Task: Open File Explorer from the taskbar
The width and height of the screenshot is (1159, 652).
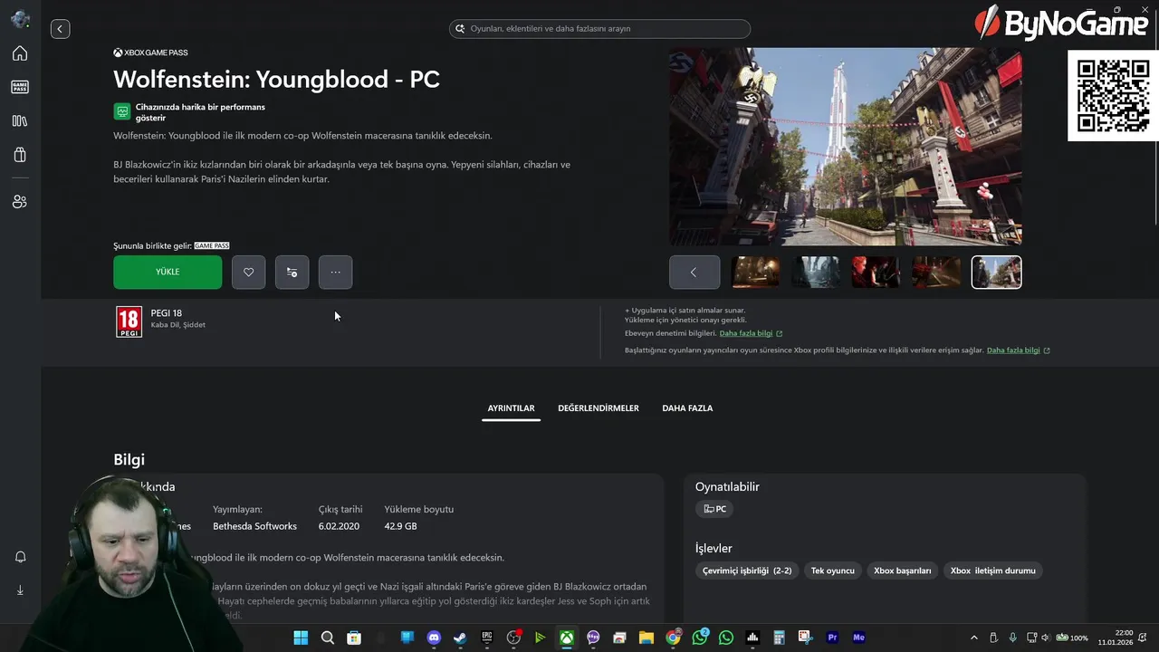Action: [646, 638]
